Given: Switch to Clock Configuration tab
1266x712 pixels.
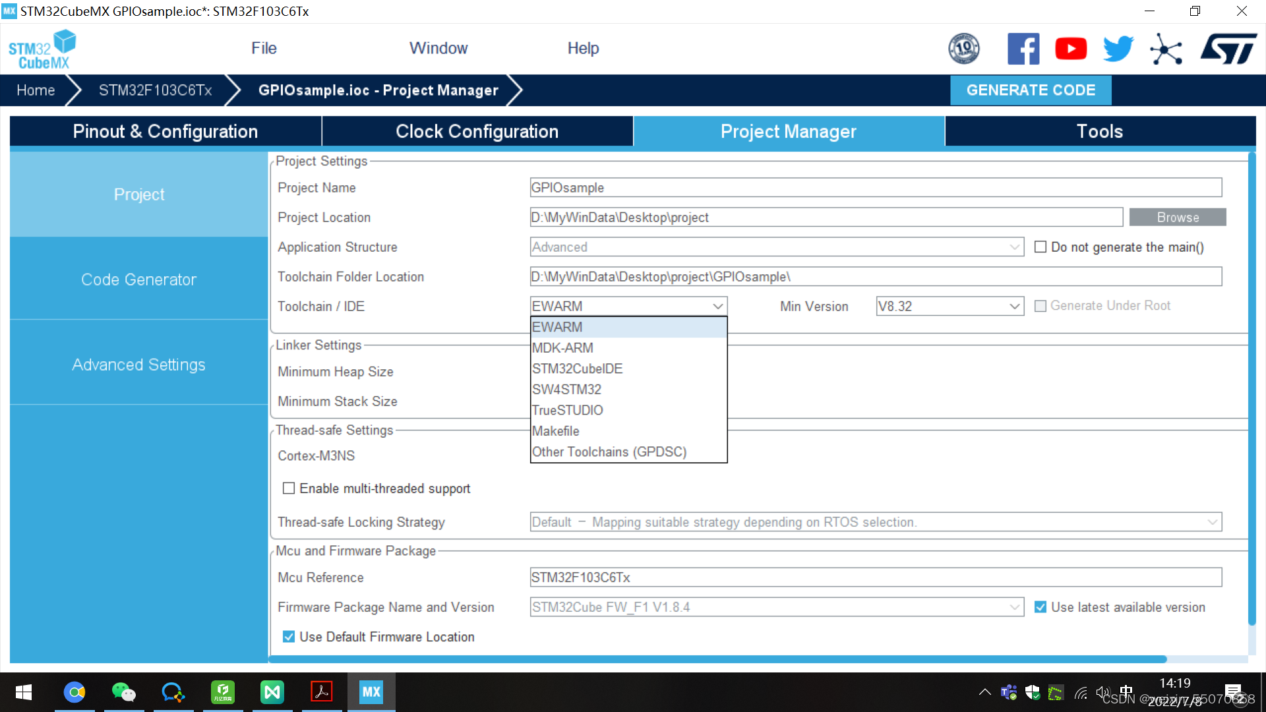Looking at the screenshot, I should 477,131.
